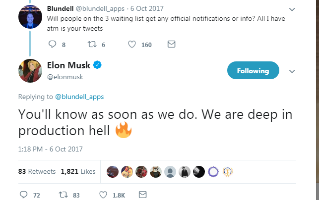Click Elon Musk's verified badge
This screenshot has width=319, height=200.
[99, 65]
